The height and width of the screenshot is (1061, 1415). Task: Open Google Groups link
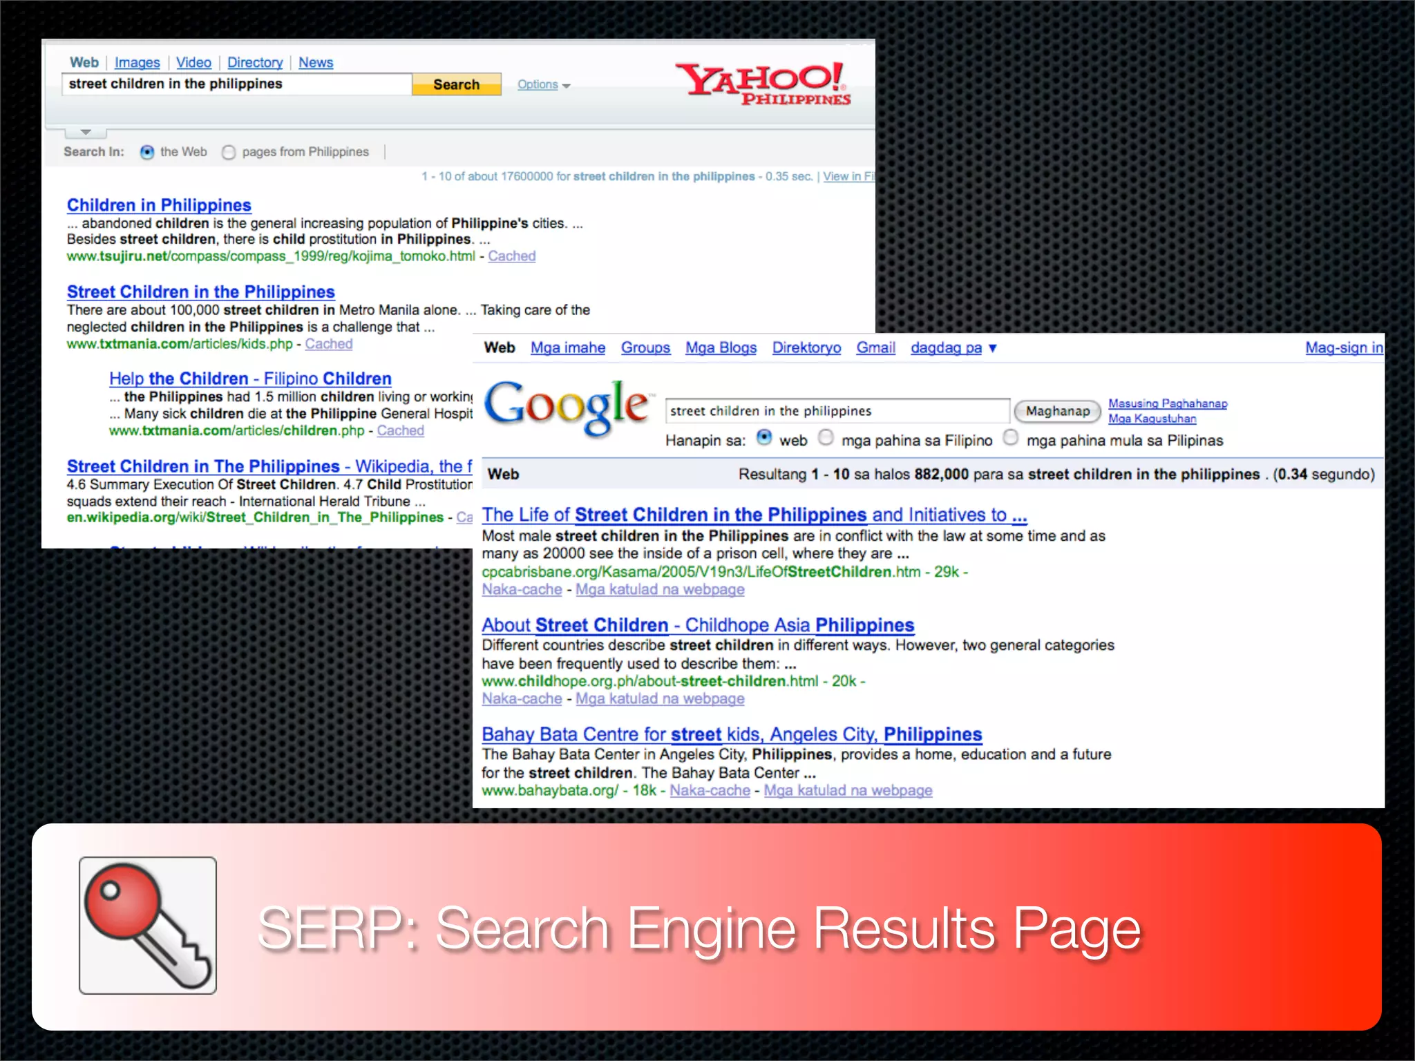pos(645,347)
